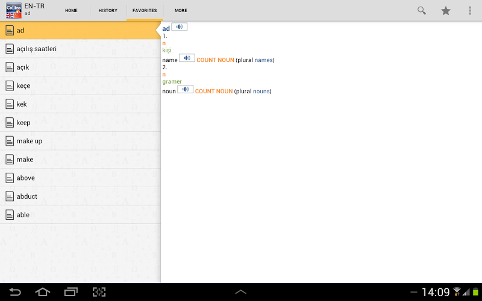The height and width of the screenshot is (301, 482).
Task: Tap the clock showing 14:09
Action: 435,292
